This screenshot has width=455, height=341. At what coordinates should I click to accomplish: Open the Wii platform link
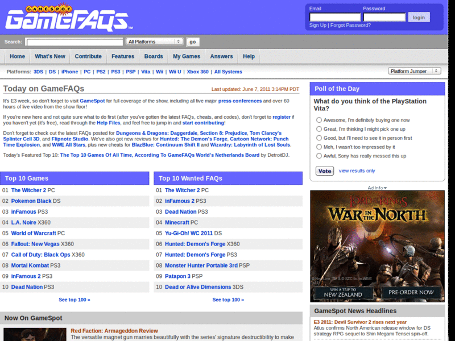[159, 72]
